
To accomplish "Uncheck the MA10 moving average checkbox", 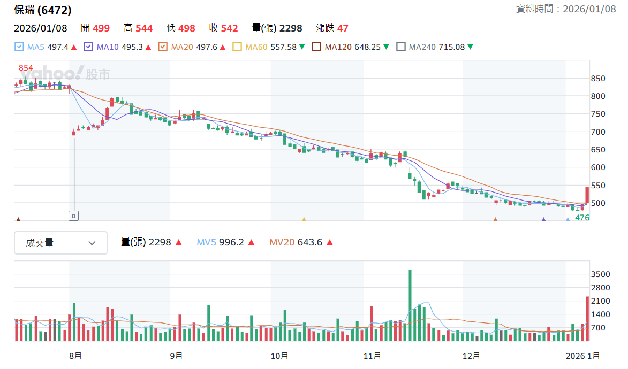I will 88,47.
